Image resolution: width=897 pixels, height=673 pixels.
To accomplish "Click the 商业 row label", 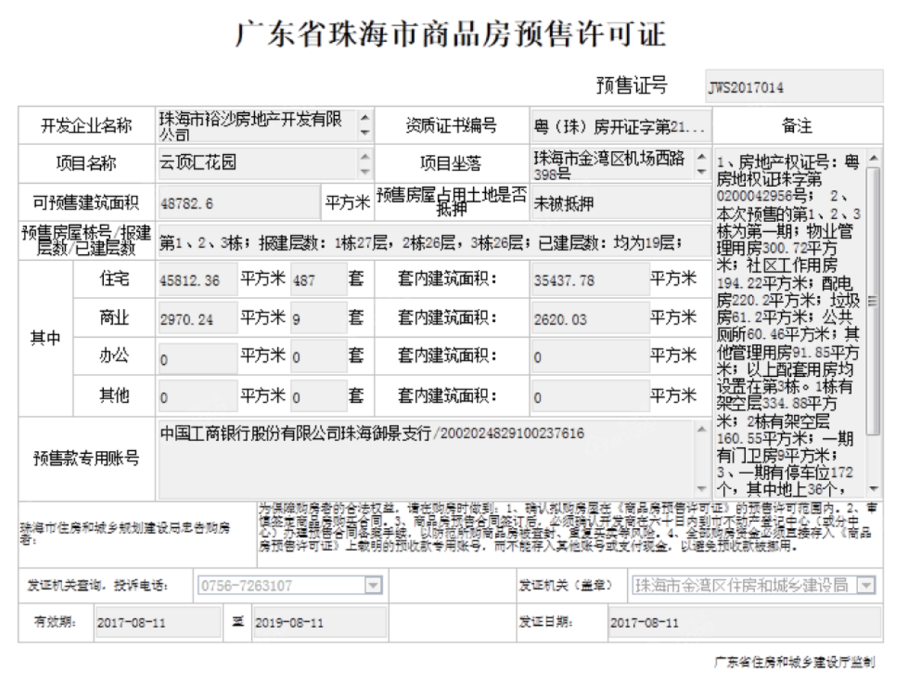I will (113, 318).
